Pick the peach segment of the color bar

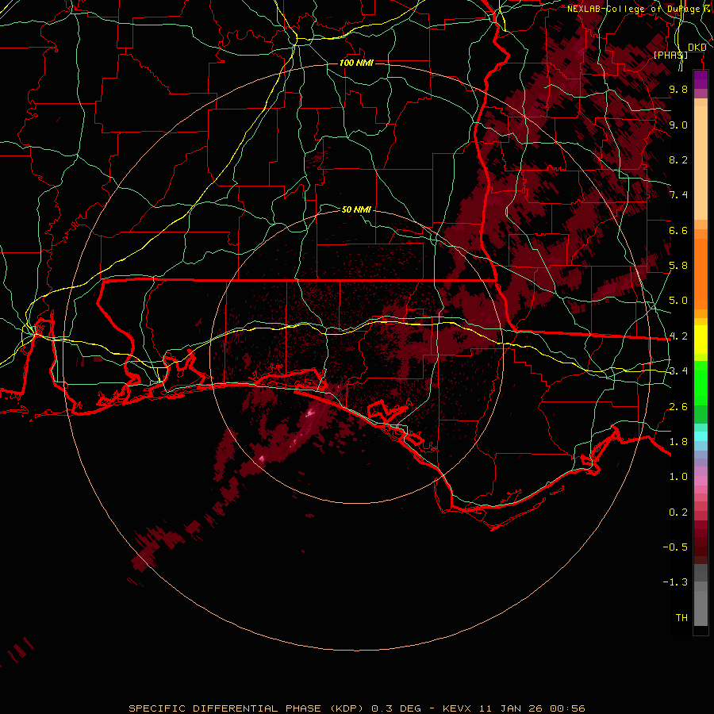pos(701,163)
